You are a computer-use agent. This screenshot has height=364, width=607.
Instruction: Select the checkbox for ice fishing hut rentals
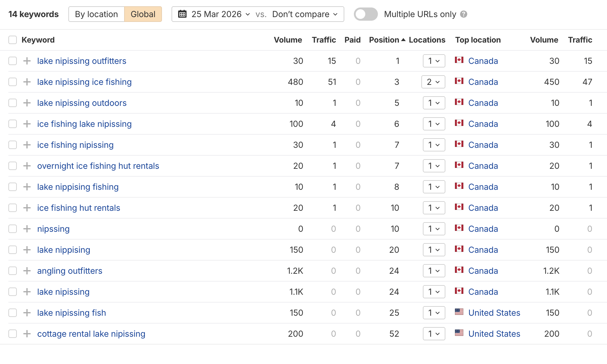12,207
